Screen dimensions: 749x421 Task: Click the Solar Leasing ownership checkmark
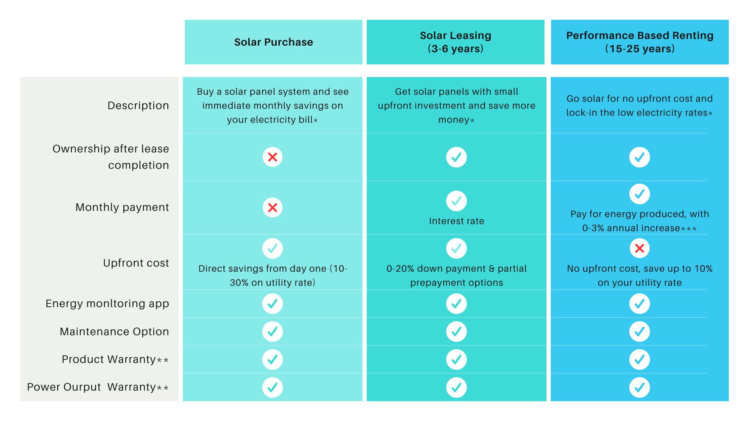[456, 157]
